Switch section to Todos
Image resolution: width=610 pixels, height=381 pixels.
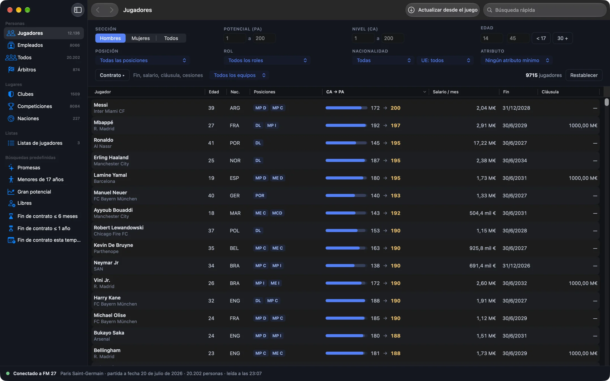pos(171,38)
